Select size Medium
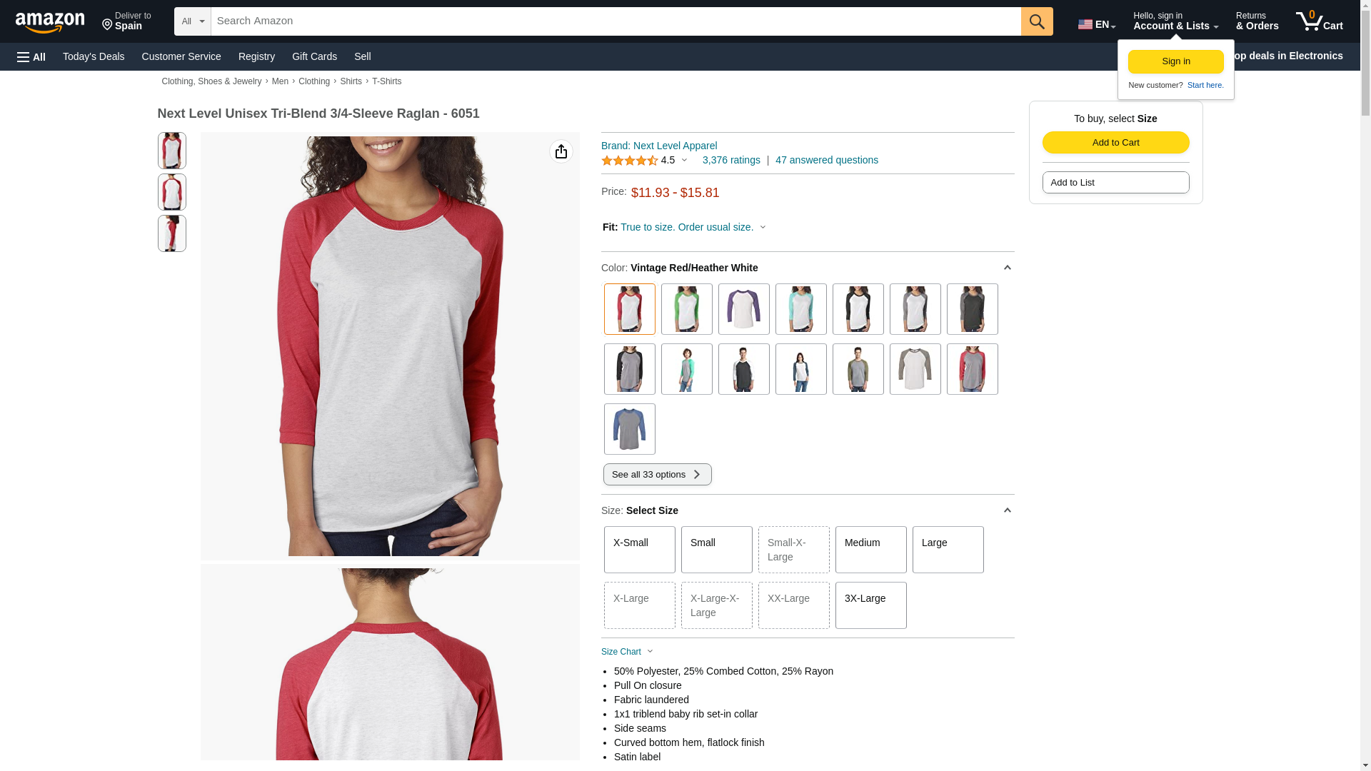The height and width of the screenshot is (771, 1371). pos(871,550)
